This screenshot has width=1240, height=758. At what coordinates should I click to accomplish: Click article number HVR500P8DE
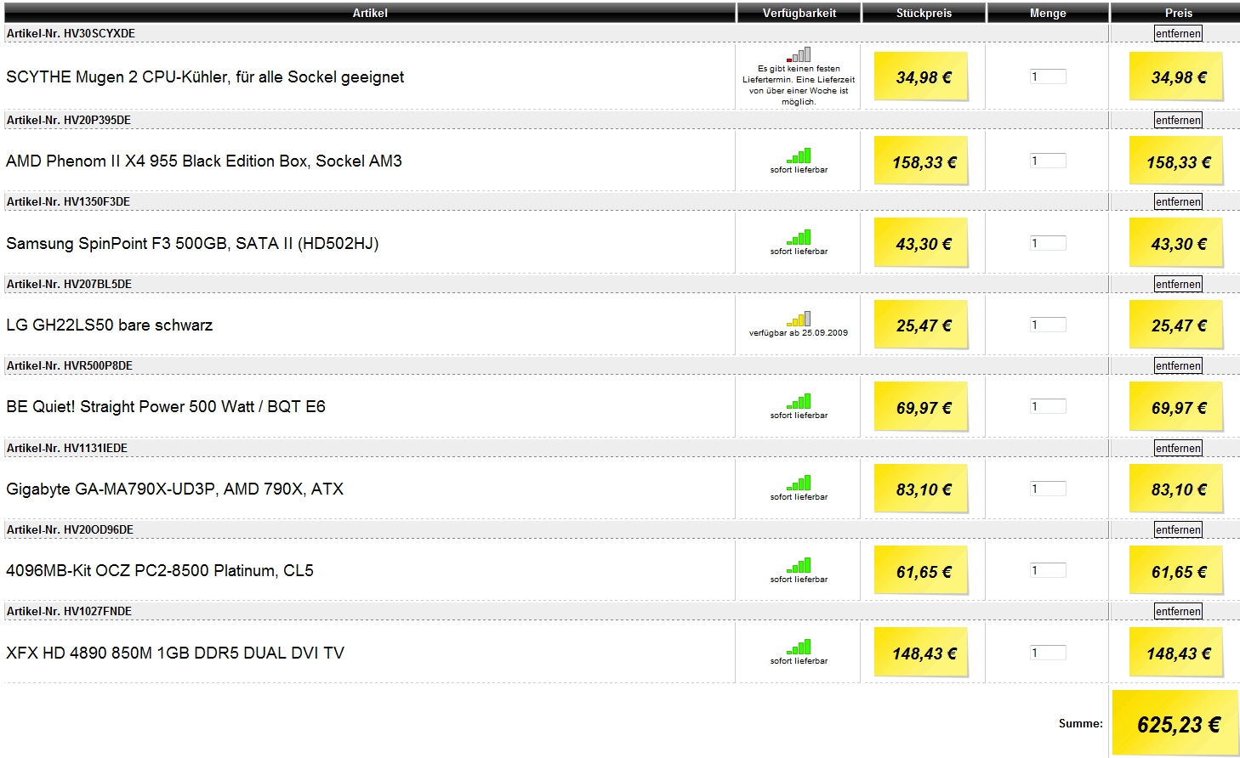tap(99, 365)
